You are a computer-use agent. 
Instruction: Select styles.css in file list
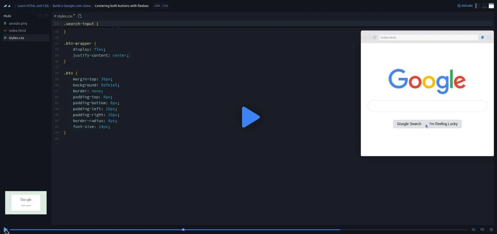pyautogui.click(x=26, y=38)
